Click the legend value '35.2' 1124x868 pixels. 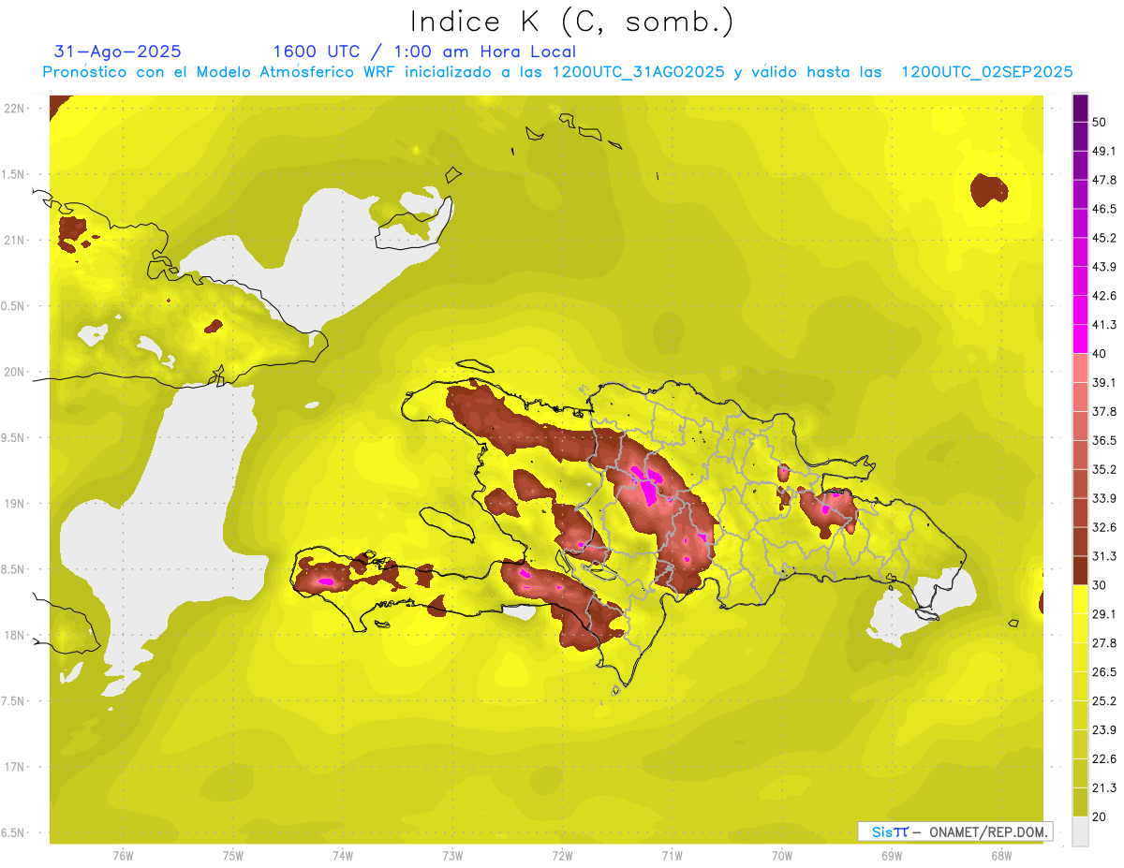[1104, 469]
